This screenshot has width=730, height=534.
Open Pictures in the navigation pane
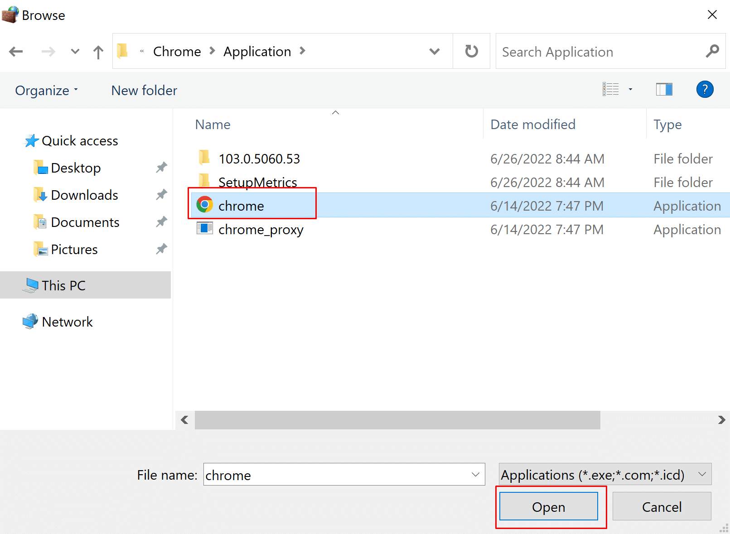[74, 250]
